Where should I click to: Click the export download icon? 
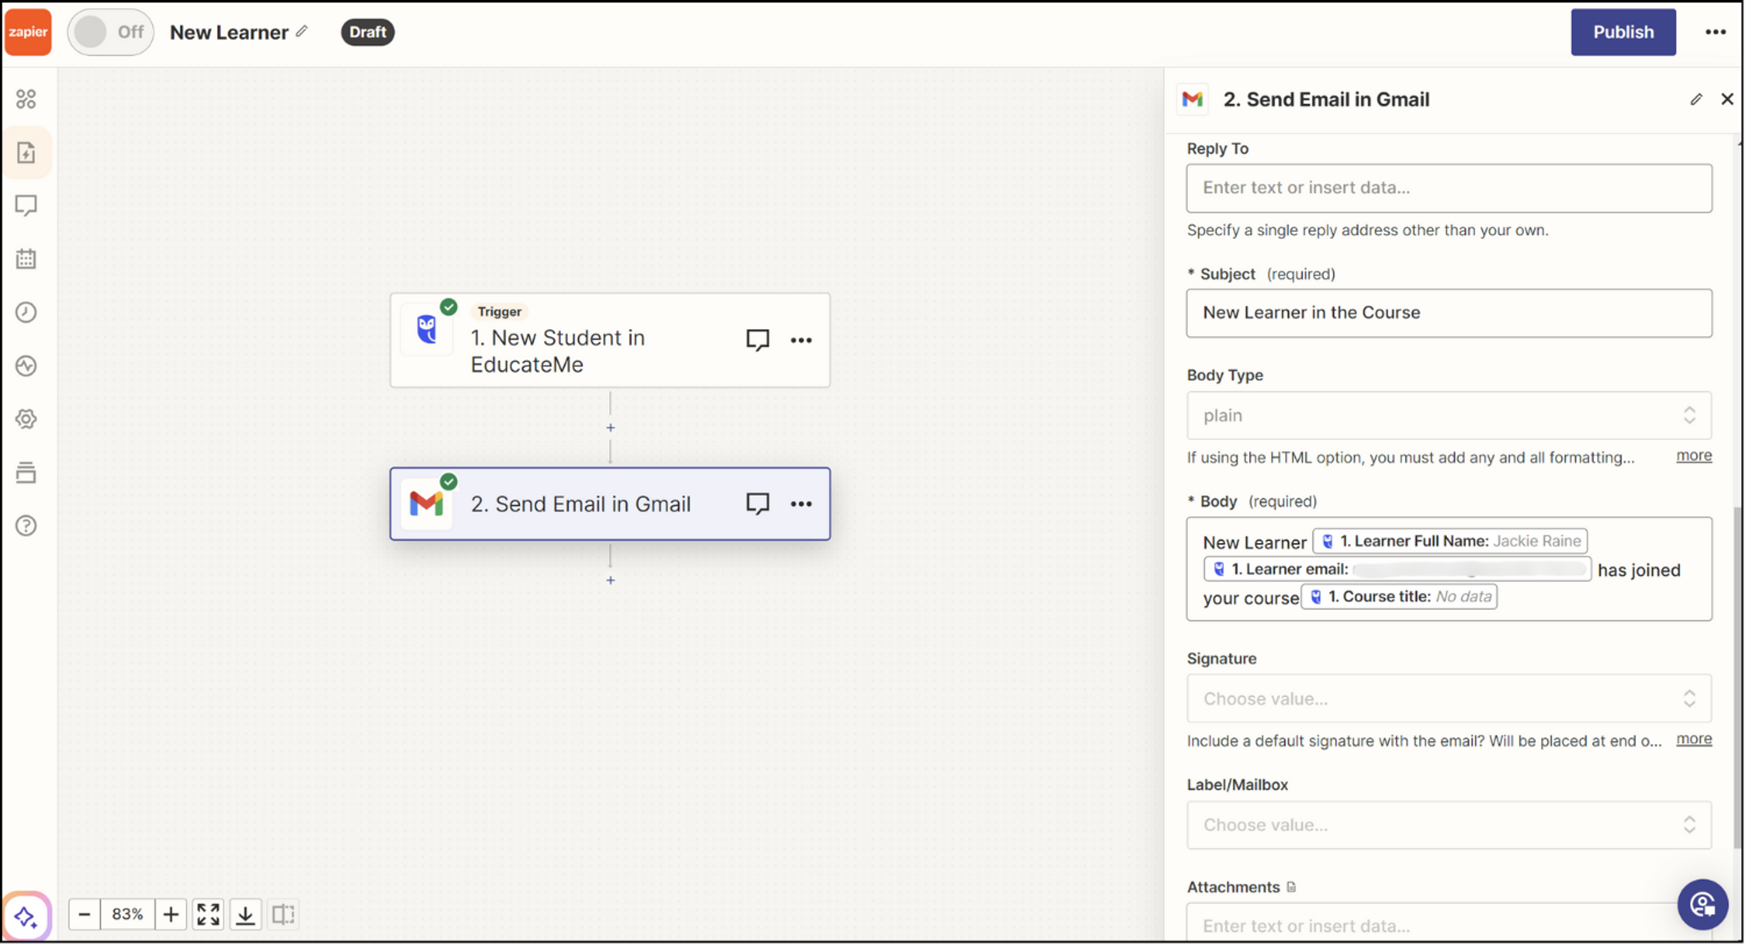tap(246, 914)
